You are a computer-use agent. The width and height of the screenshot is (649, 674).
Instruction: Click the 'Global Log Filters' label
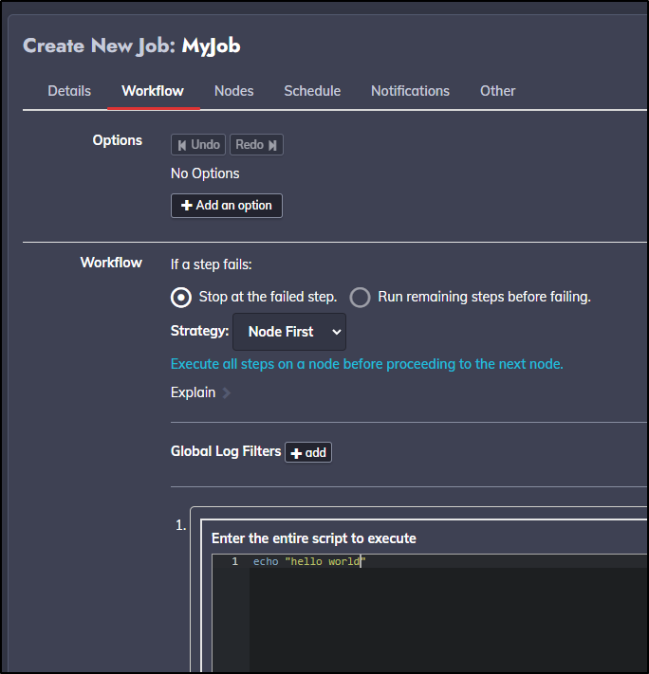coord(226,451)
